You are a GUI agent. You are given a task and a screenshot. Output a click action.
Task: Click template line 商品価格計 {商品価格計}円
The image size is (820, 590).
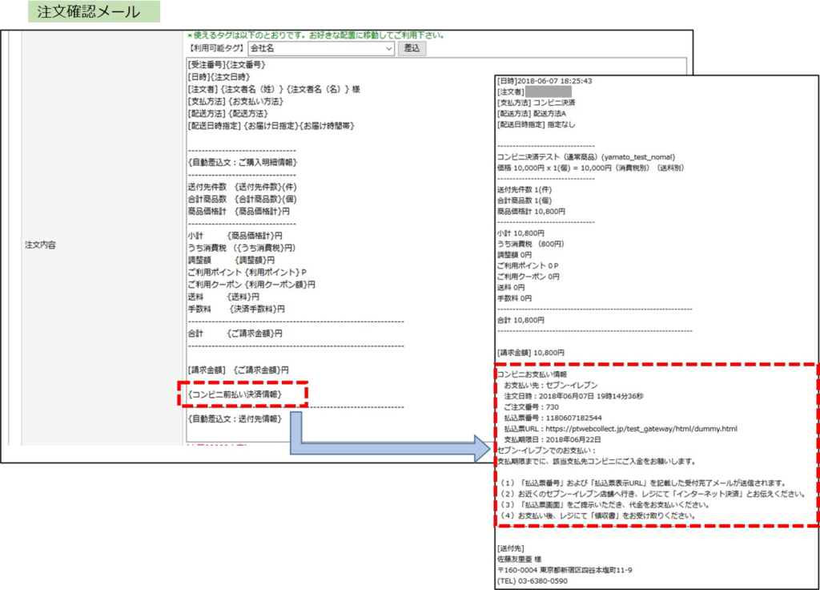[239, 211]
